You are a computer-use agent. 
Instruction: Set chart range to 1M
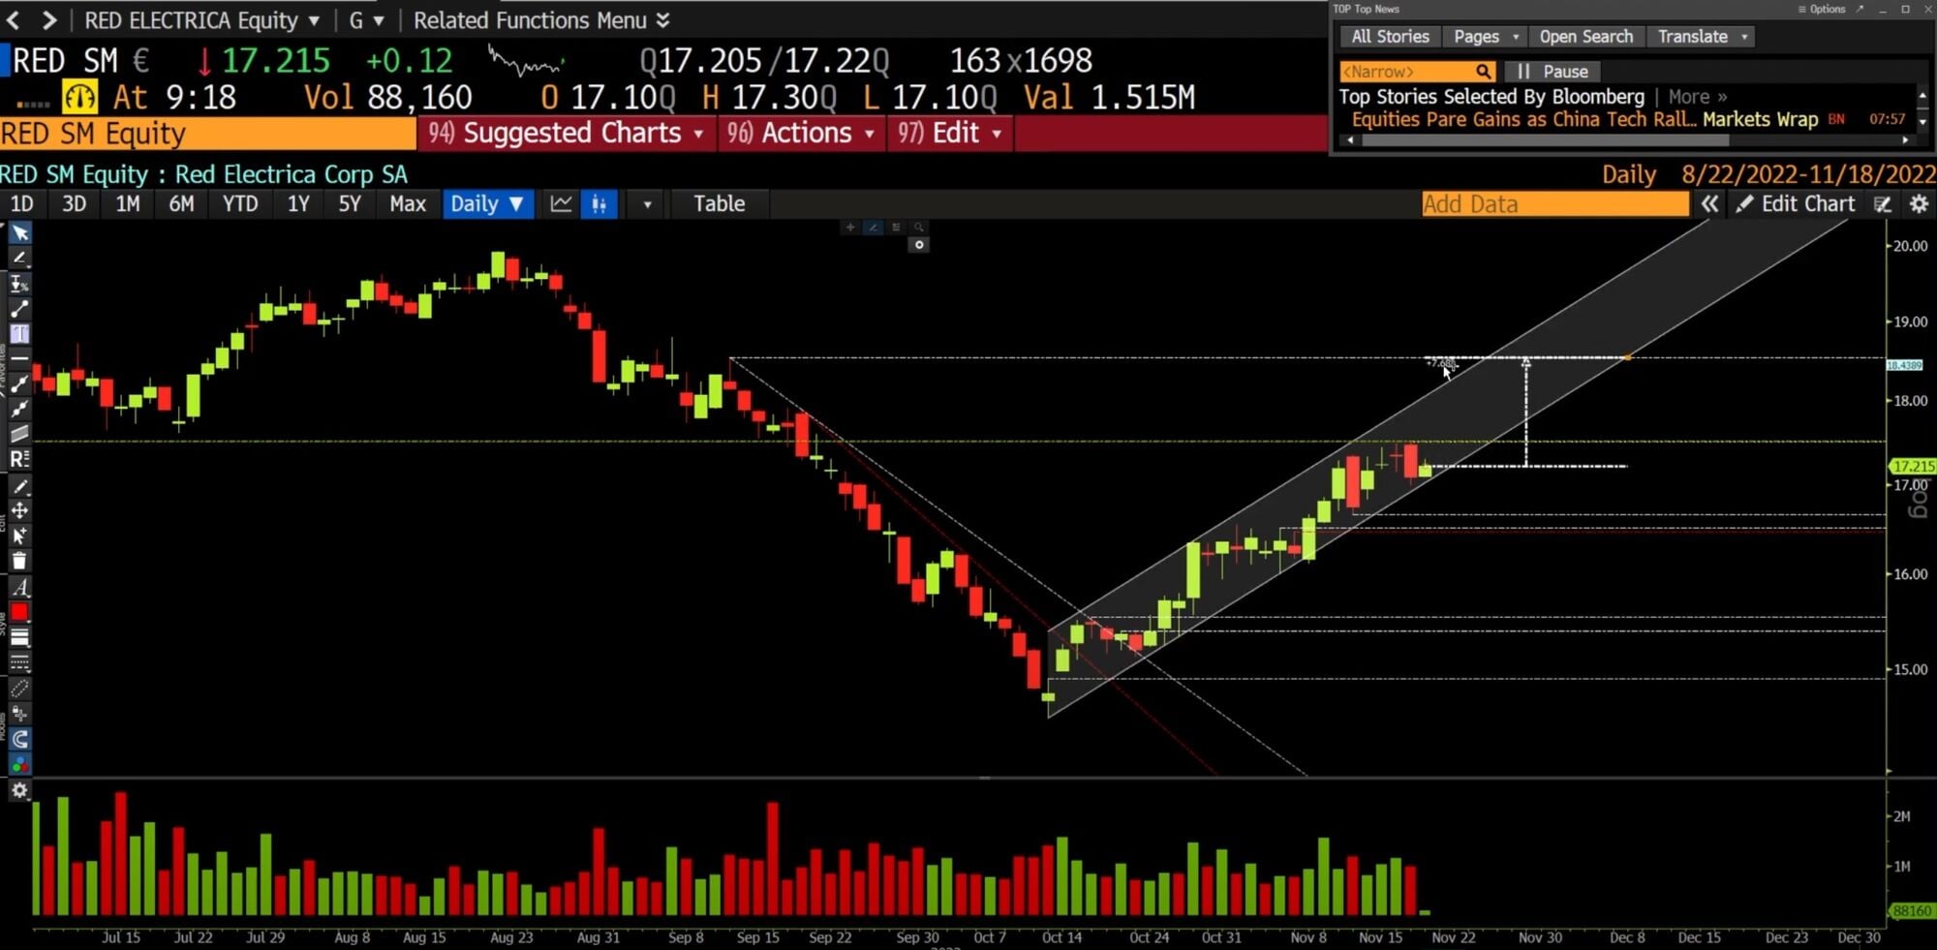(x=128, y=204)
